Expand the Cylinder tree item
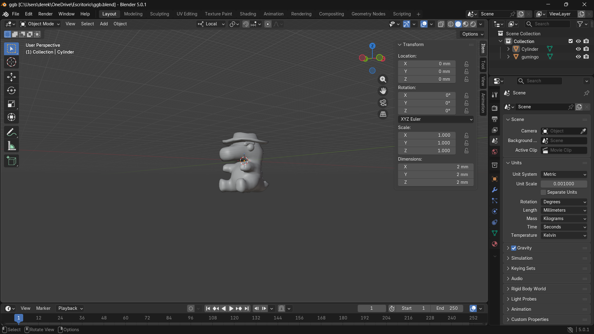 point(508,49)
